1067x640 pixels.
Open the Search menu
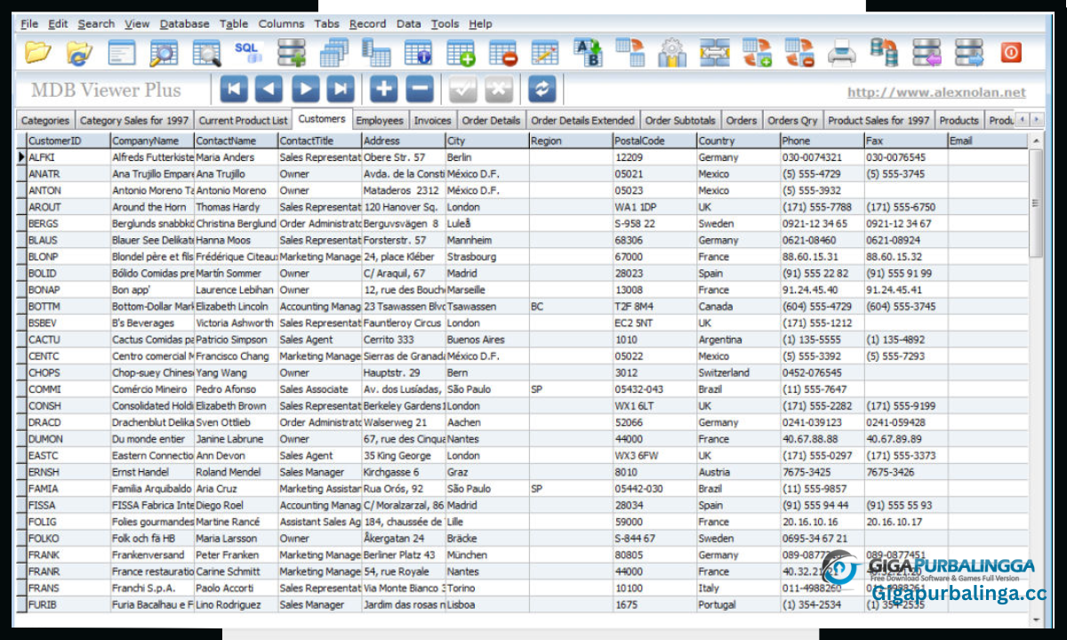click(x=96, y=24)
